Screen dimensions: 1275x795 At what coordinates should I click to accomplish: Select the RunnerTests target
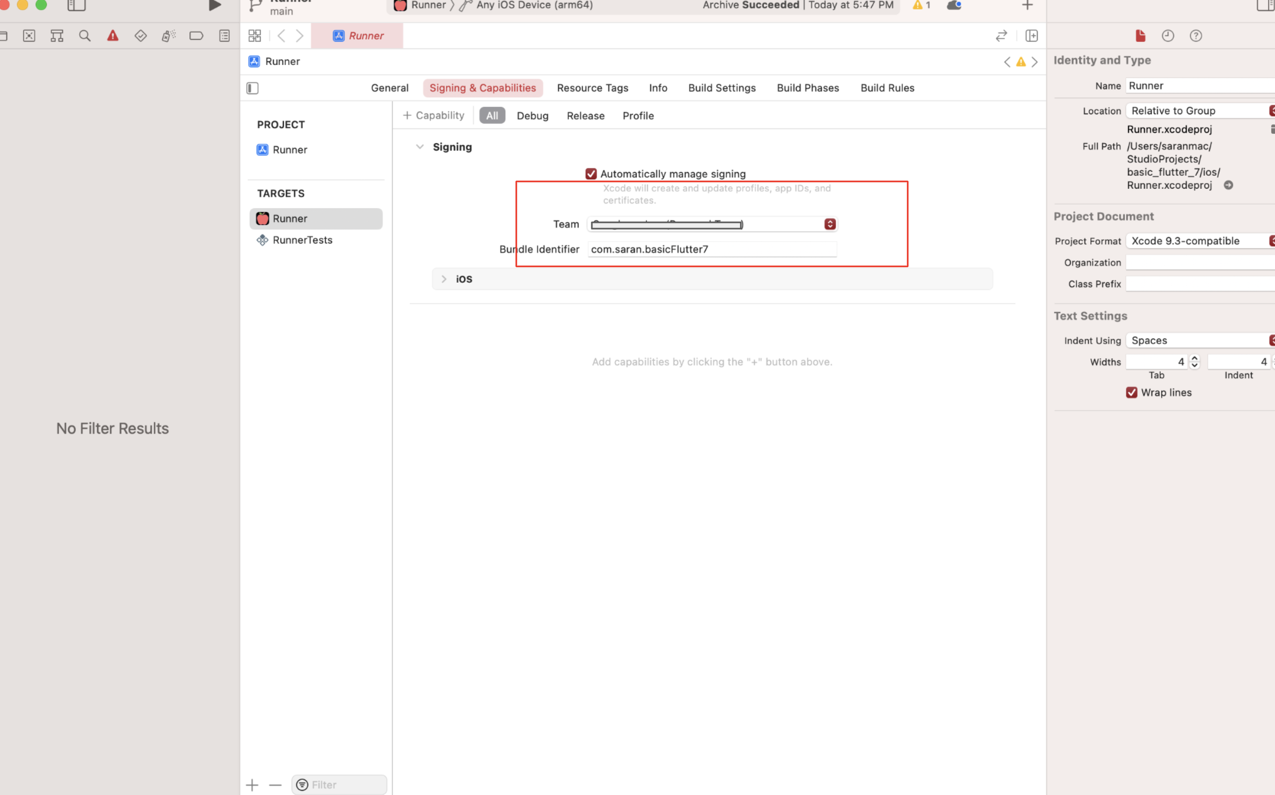click(x=302, y=240)
